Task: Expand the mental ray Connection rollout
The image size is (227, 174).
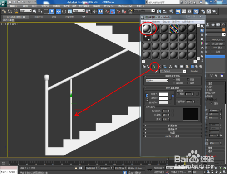Action: 173,136
